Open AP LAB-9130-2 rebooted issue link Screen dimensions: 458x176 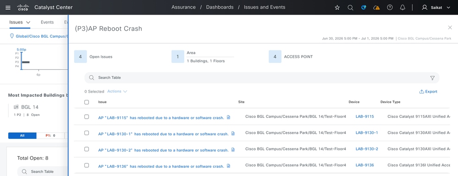(163, 150)
